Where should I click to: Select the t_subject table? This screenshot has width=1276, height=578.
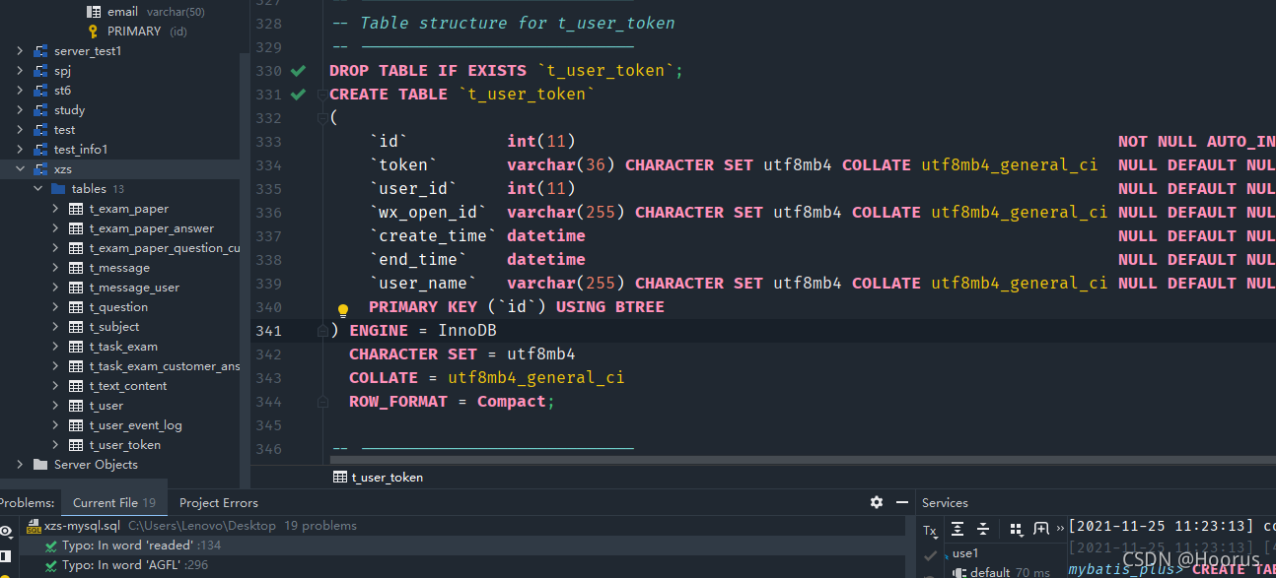click(114, 326)
